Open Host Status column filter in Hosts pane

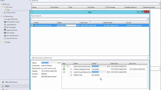point(67,7)
